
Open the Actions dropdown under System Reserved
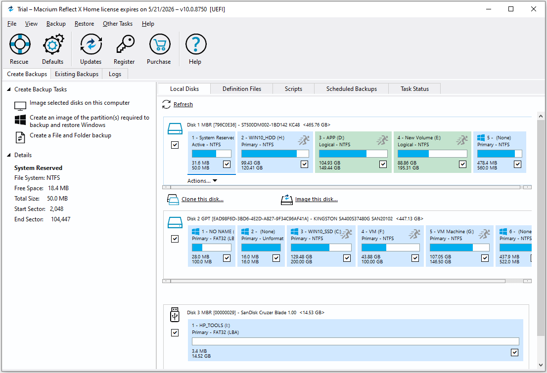point(202,181)
